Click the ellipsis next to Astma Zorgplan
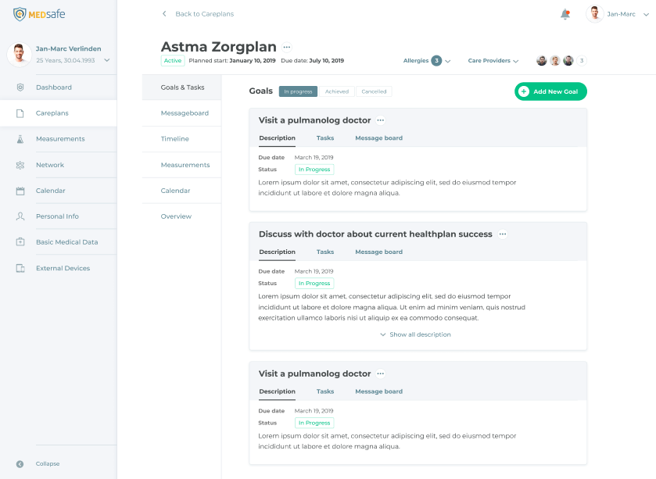Image resolution: width=656 pixels, height=479 pixels. (x=287, y=48)
